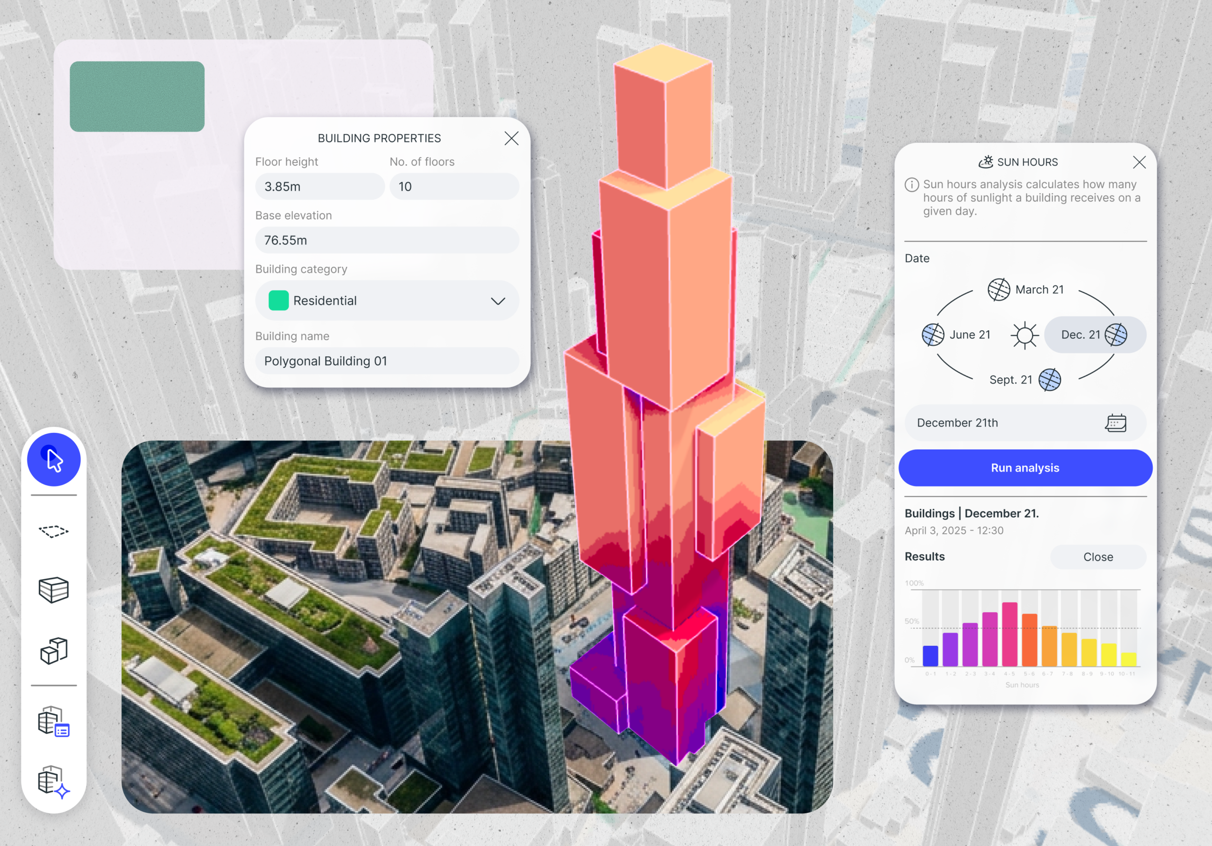
Task: Click the green Residential color swatch
Action: (278, 300)
